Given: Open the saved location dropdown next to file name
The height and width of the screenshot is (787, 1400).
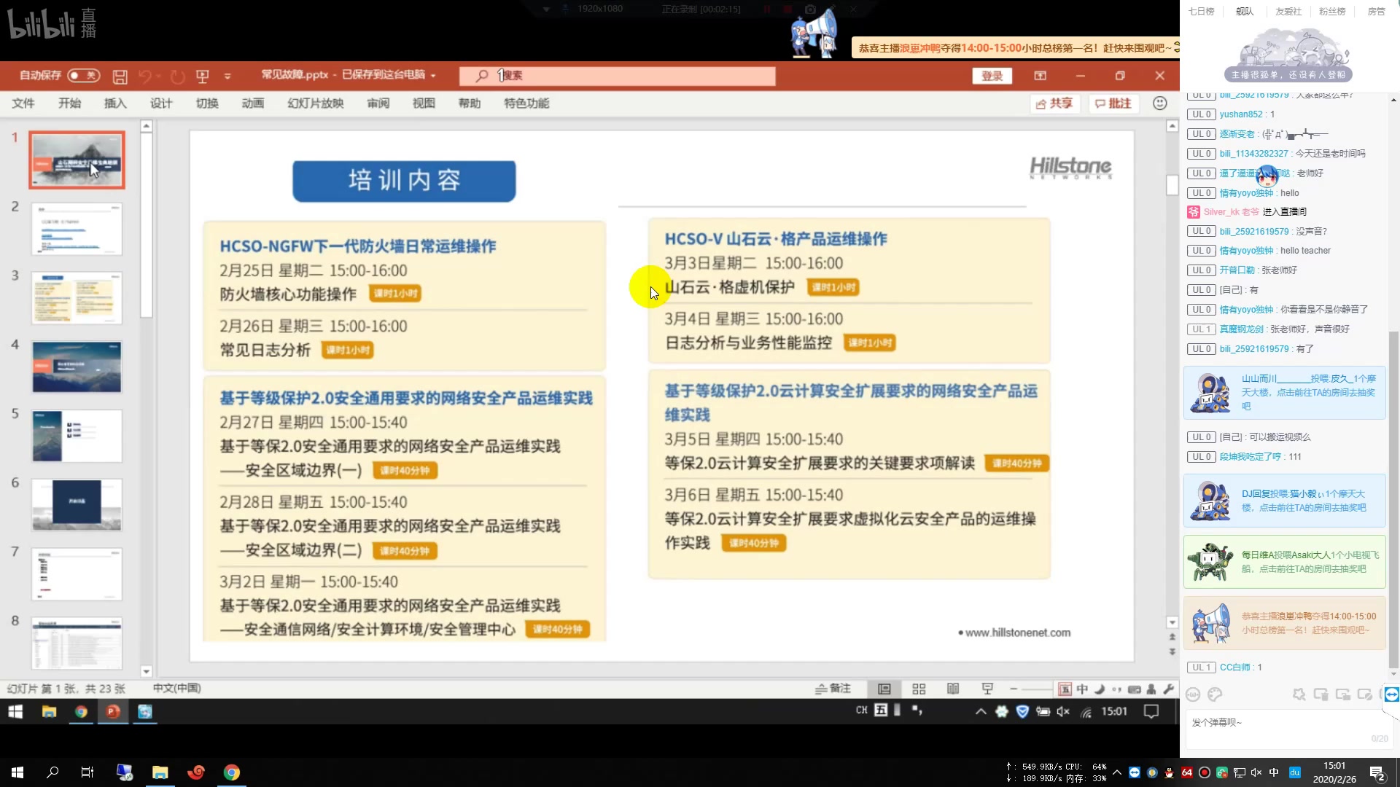Looking at the screenshot, I should pyautogui.click(x=433, y=75).
